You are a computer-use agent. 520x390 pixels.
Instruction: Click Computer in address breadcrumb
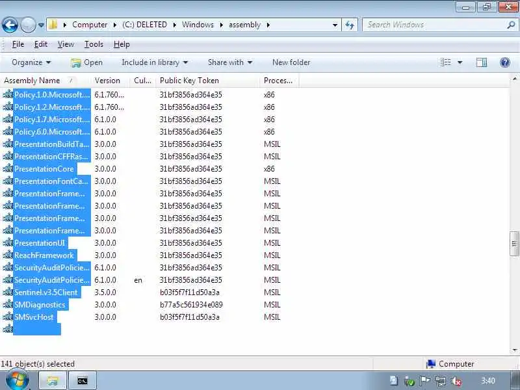90,25
